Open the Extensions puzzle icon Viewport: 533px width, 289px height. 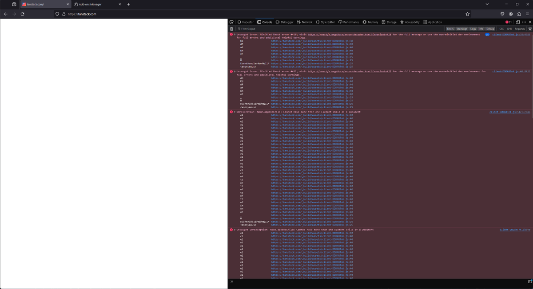click(519, 14)
